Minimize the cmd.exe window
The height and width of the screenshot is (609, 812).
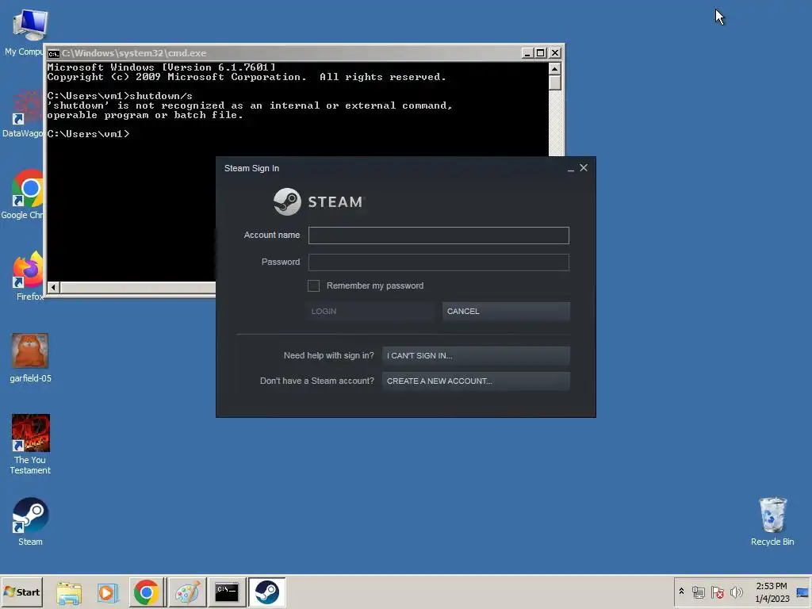(x=527, y=53)
